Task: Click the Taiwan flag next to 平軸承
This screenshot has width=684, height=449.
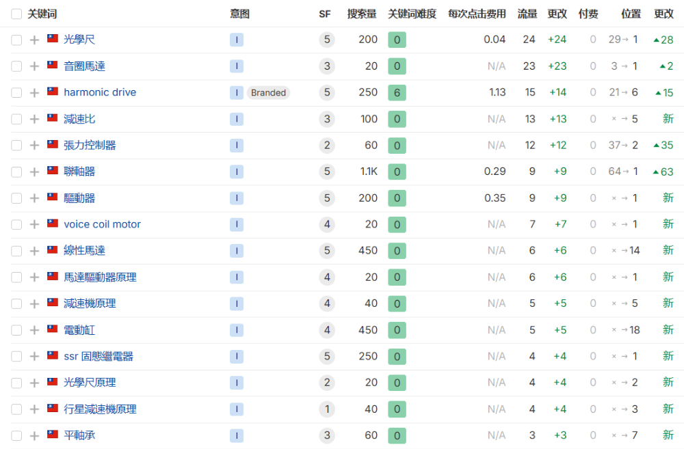Action: click(x=53, y=435)
